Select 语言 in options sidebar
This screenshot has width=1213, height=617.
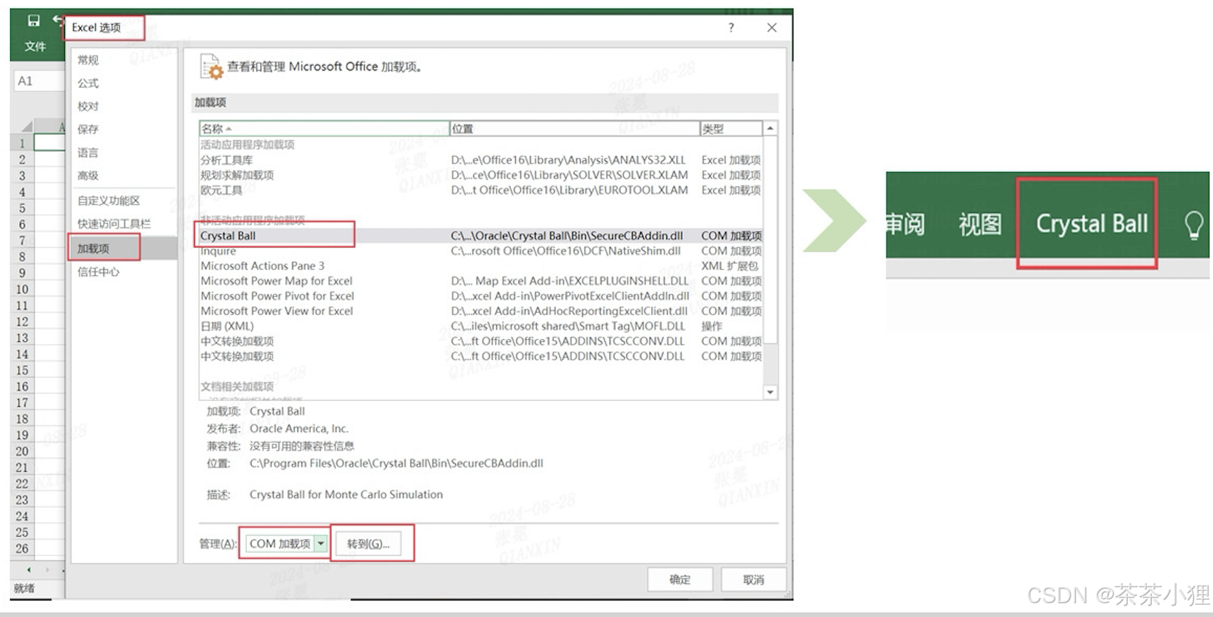pos(88,152)
